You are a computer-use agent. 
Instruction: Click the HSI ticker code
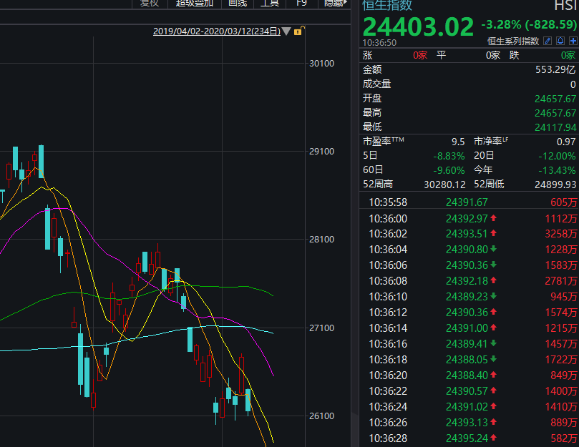point(565,5)
